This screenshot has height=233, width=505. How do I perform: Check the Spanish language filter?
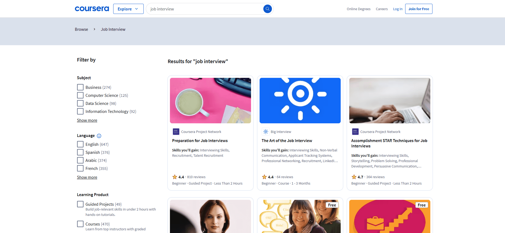[80, 152]
